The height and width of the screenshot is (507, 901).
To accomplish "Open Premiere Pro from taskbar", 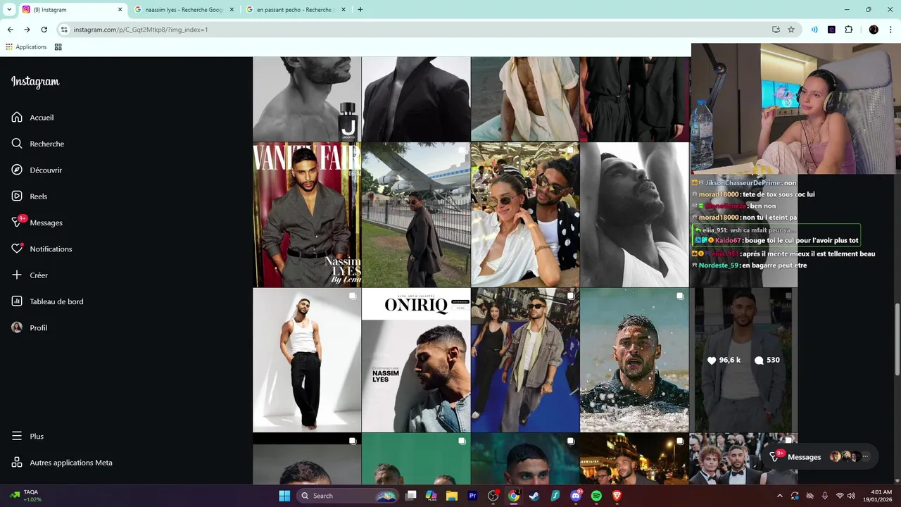I will tap(472, 496).
